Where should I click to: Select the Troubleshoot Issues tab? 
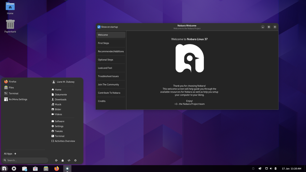coord(111,76)
